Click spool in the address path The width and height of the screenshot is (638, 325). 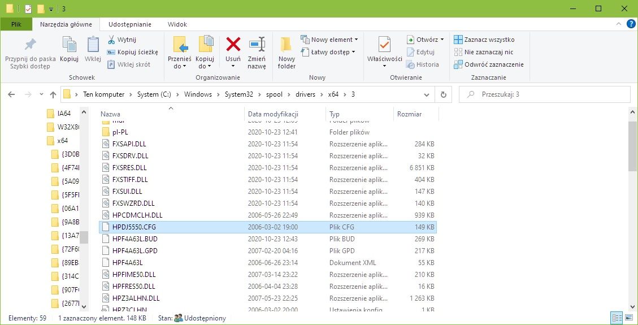pyautogui.click(x=274, y=94)
